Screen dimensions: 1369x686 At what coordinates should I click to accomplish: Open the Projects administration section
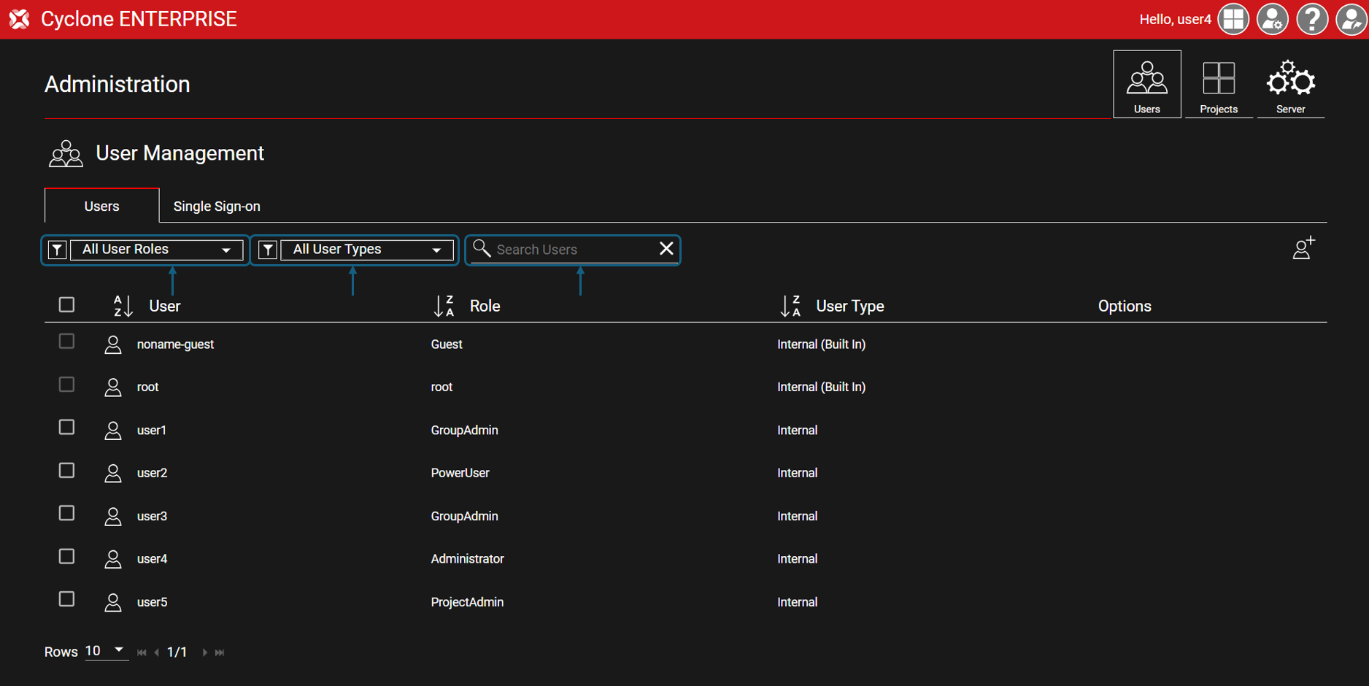click(x=1218, y=85)
